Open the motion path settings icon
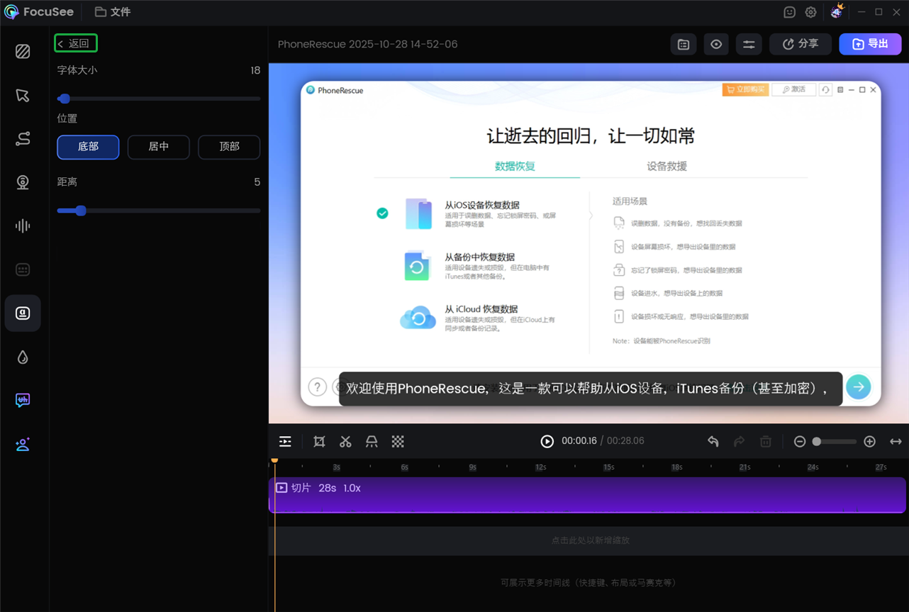Image resolution: width=909 pixels, height=612 pixels. click(x=23, y=139)
